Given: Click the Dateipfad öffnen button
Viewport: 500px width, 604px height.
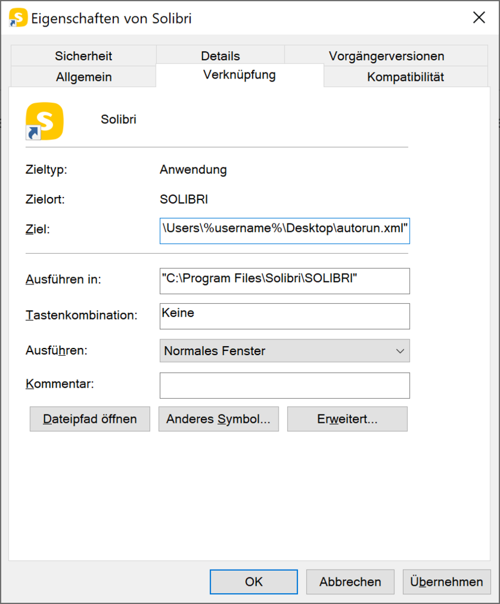Looking at the screenshot, I should point(90,419).
